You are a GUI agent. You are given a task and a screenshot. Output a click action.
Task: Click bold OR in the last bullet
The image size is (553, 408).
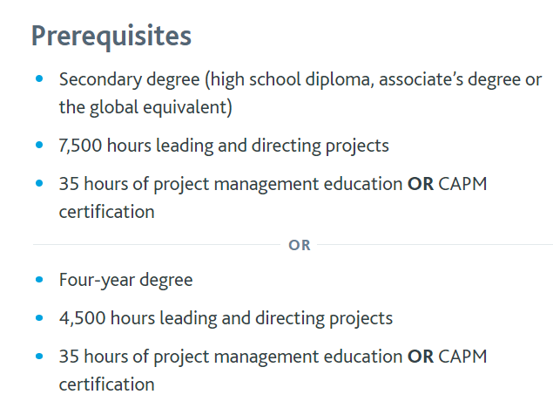pos(421,357)
